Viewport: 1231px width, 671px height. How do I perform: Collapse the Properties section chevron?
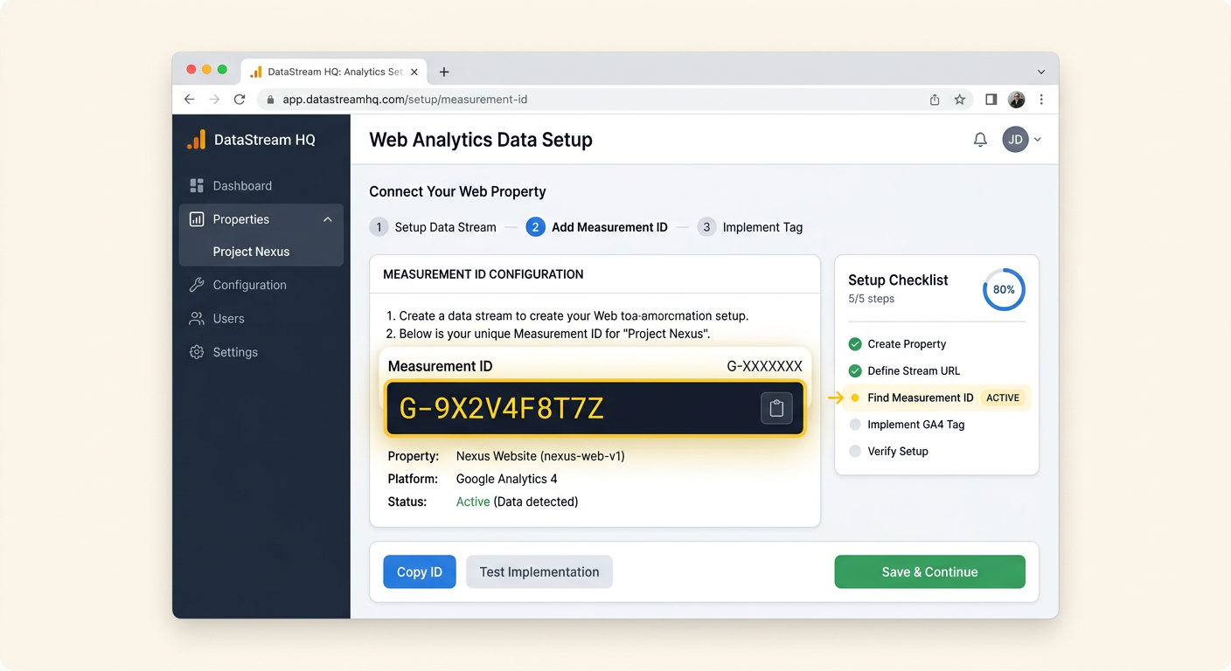pyautogui.click(x=328, y=219)
